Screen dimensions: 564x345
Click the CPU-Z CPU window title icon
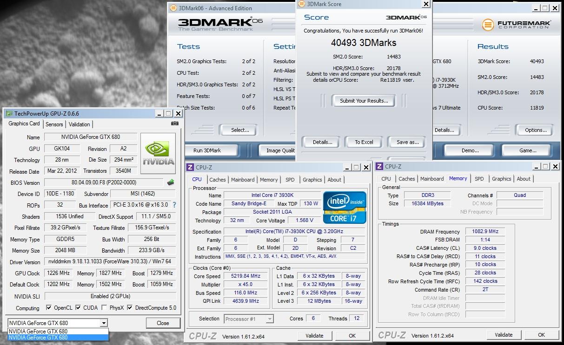pos(190,167)
